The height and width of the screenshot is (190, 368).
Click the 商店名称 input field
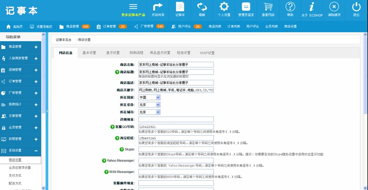176,65
